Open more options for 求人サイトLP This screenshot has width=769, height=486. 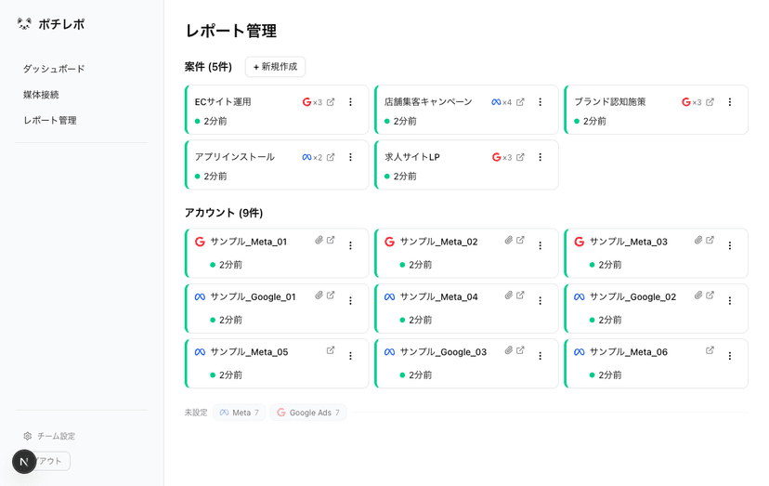coord(540,157)
